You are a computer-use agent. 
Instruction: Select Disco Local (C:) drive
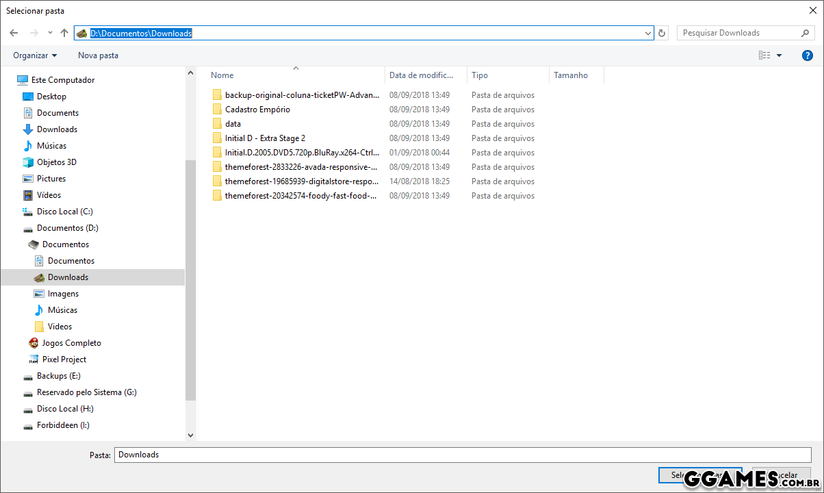pyautogui.click(x=64, y=212)
